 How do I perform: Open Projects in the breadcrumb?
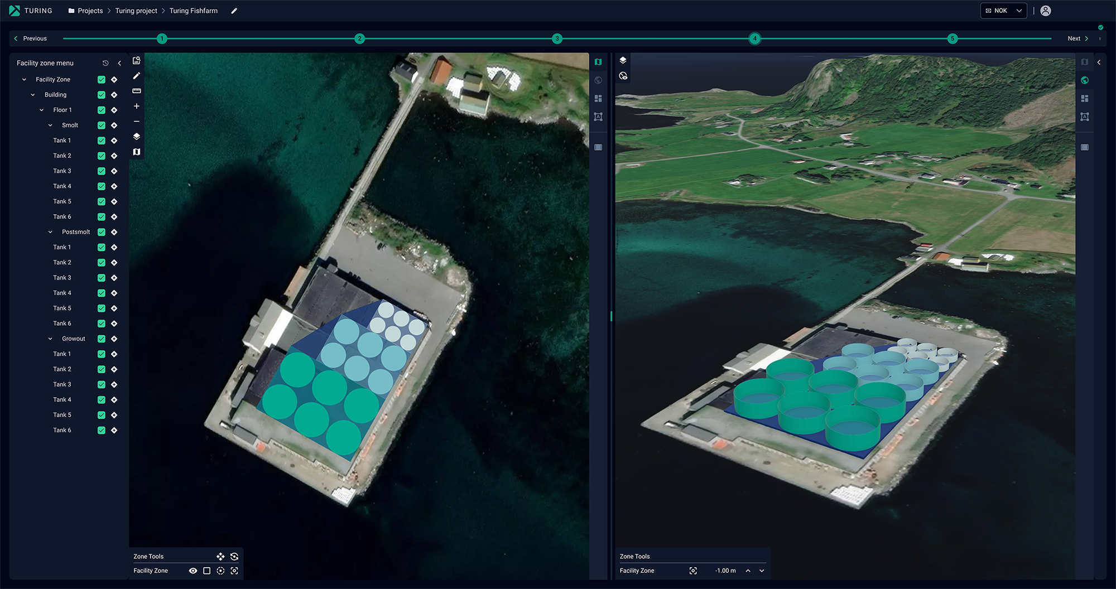click(90, 11)
